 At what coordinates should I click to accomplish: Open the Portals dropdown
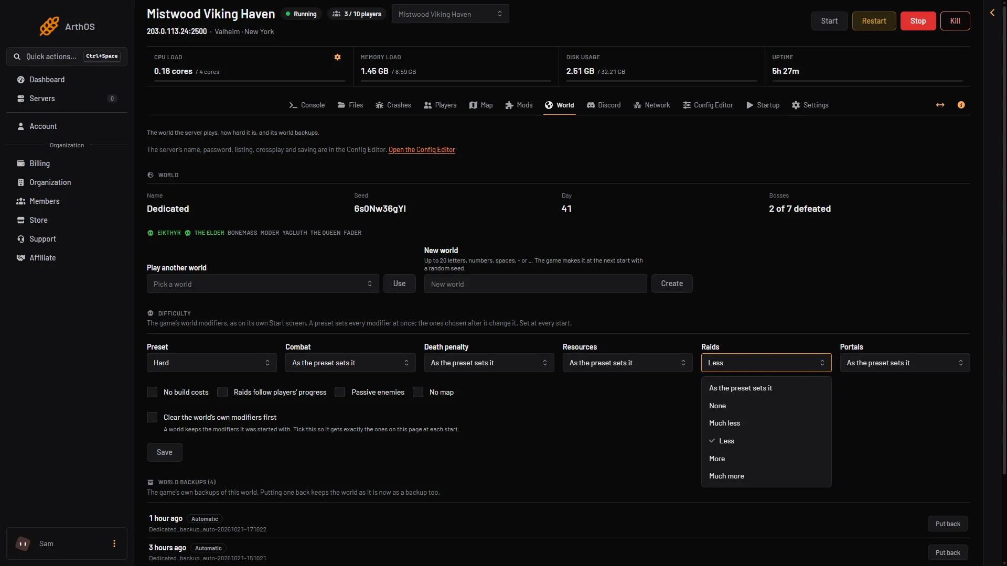pos(905,363)
